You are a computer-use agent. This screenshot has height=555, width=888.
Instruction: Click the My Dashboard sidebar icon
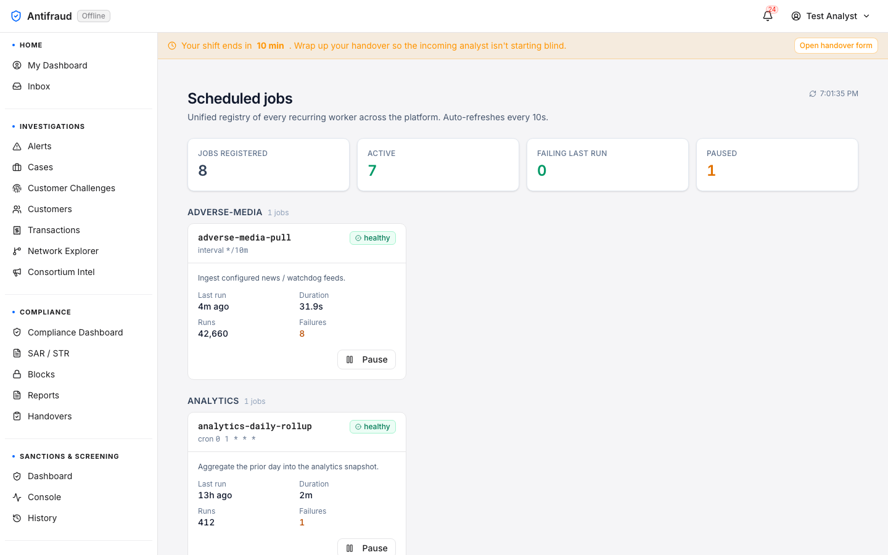coord(17,65)
